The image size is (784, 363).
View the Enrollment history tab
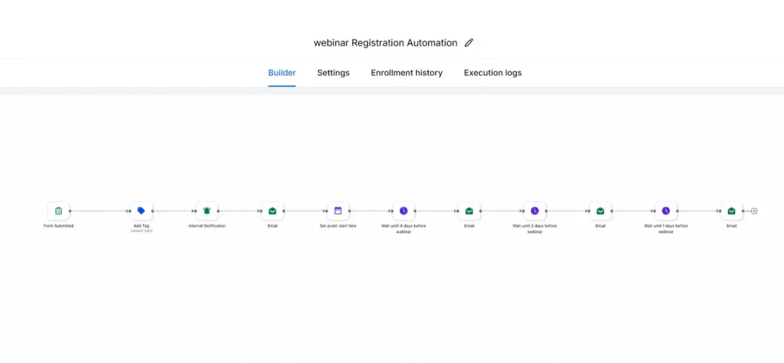click(407, 73)
